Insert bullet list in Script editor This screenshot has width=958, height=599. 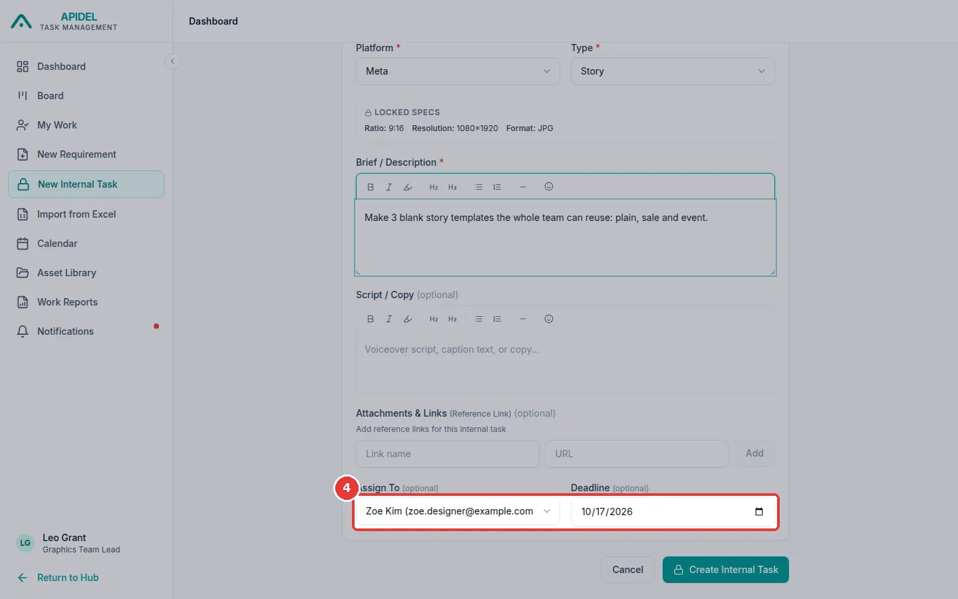[x=478, y=319]
